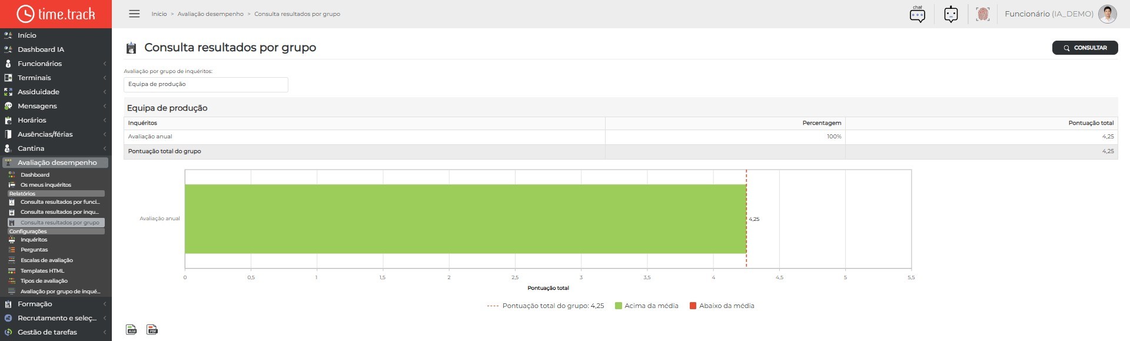This screenshot has height=341, width=1130.
Task: Click the Funcionários sidebar icon
Action: [8, 64]
